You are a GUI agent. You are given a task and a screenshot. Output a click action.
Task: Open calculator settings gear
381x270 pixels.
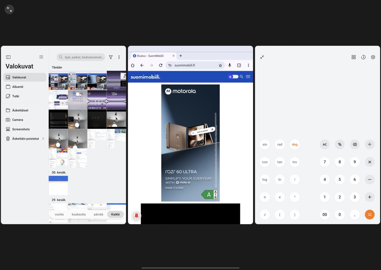coord(373,57)
